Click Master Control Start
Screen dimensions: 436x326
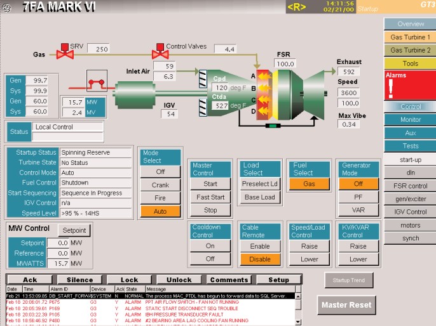[210, 184]
